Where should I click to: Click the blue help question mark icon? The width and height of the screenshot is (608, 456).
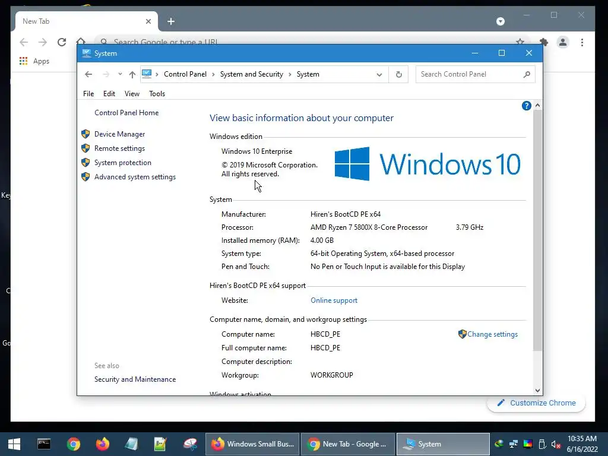(526, 106)
